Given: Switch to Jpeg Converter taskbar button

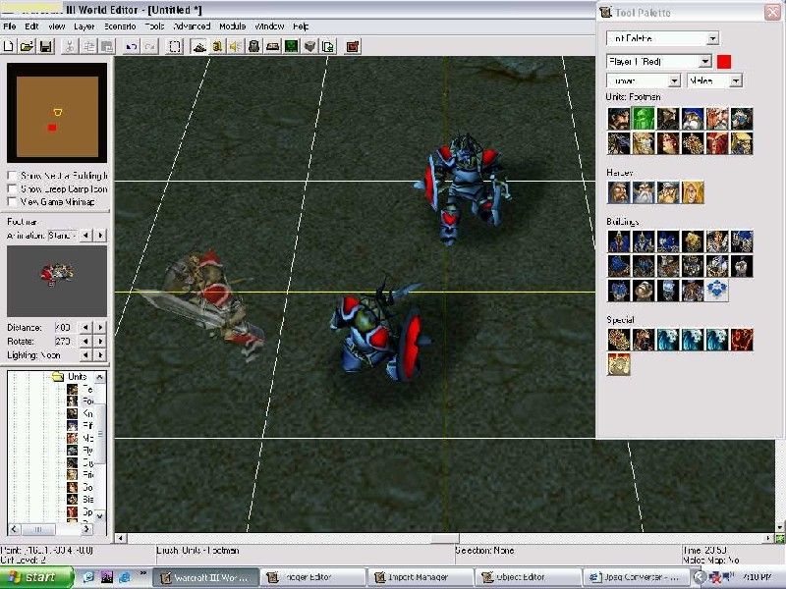Looking at the screenshot, I should pyautogui.click(x=637, y=577).
